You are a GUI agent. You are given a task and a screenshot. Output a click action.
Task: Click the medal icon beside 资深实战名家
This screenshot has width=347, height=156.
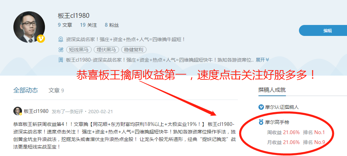click(x=61, y=40)
